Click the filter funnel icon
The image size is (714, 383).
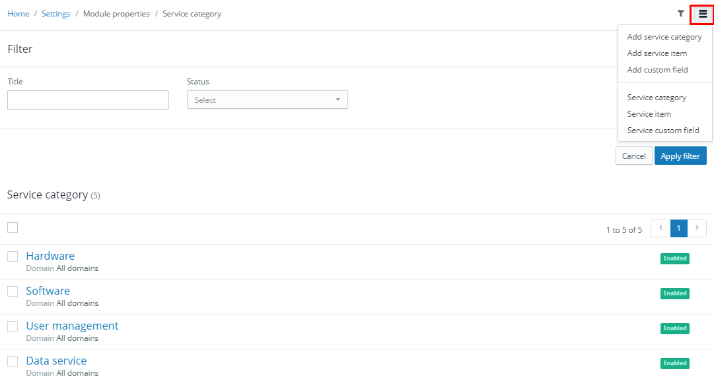pyautogui.click(x=680, y=14)
